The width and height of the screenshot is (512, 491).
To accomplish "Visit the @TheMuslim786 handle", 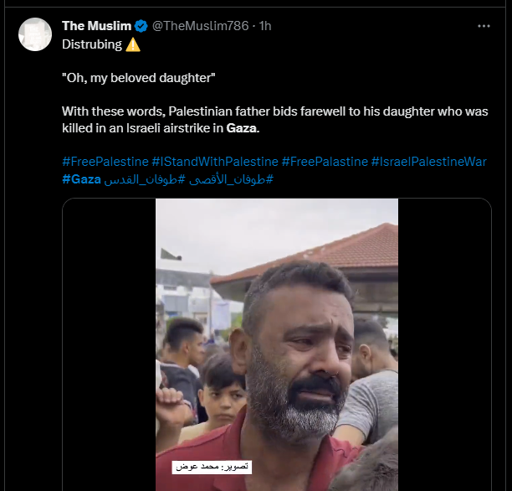I will [x=200, y=26].
